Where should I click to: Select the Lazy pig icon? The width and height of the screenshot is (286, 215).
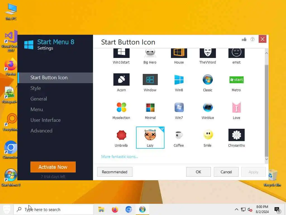(x=150, y=137)
